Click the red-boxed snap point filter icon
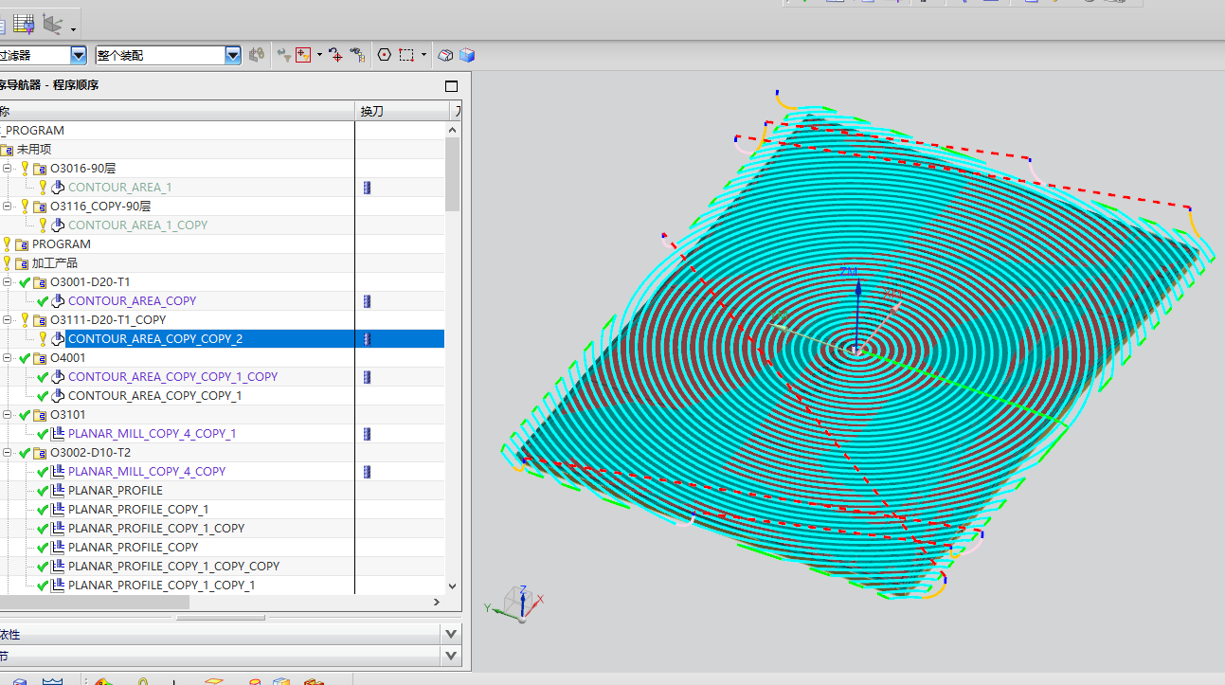1225x685 pixels. [303, 55]
